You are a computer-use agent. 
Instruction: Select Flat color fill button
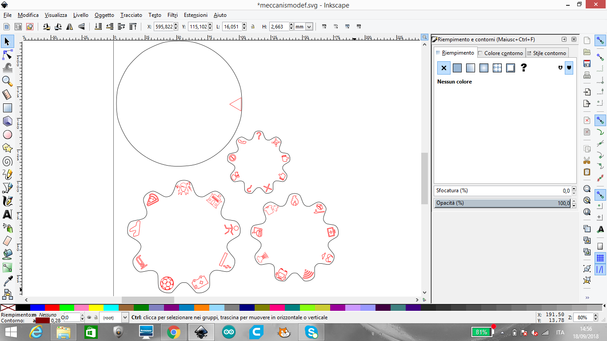coord(457,68)
